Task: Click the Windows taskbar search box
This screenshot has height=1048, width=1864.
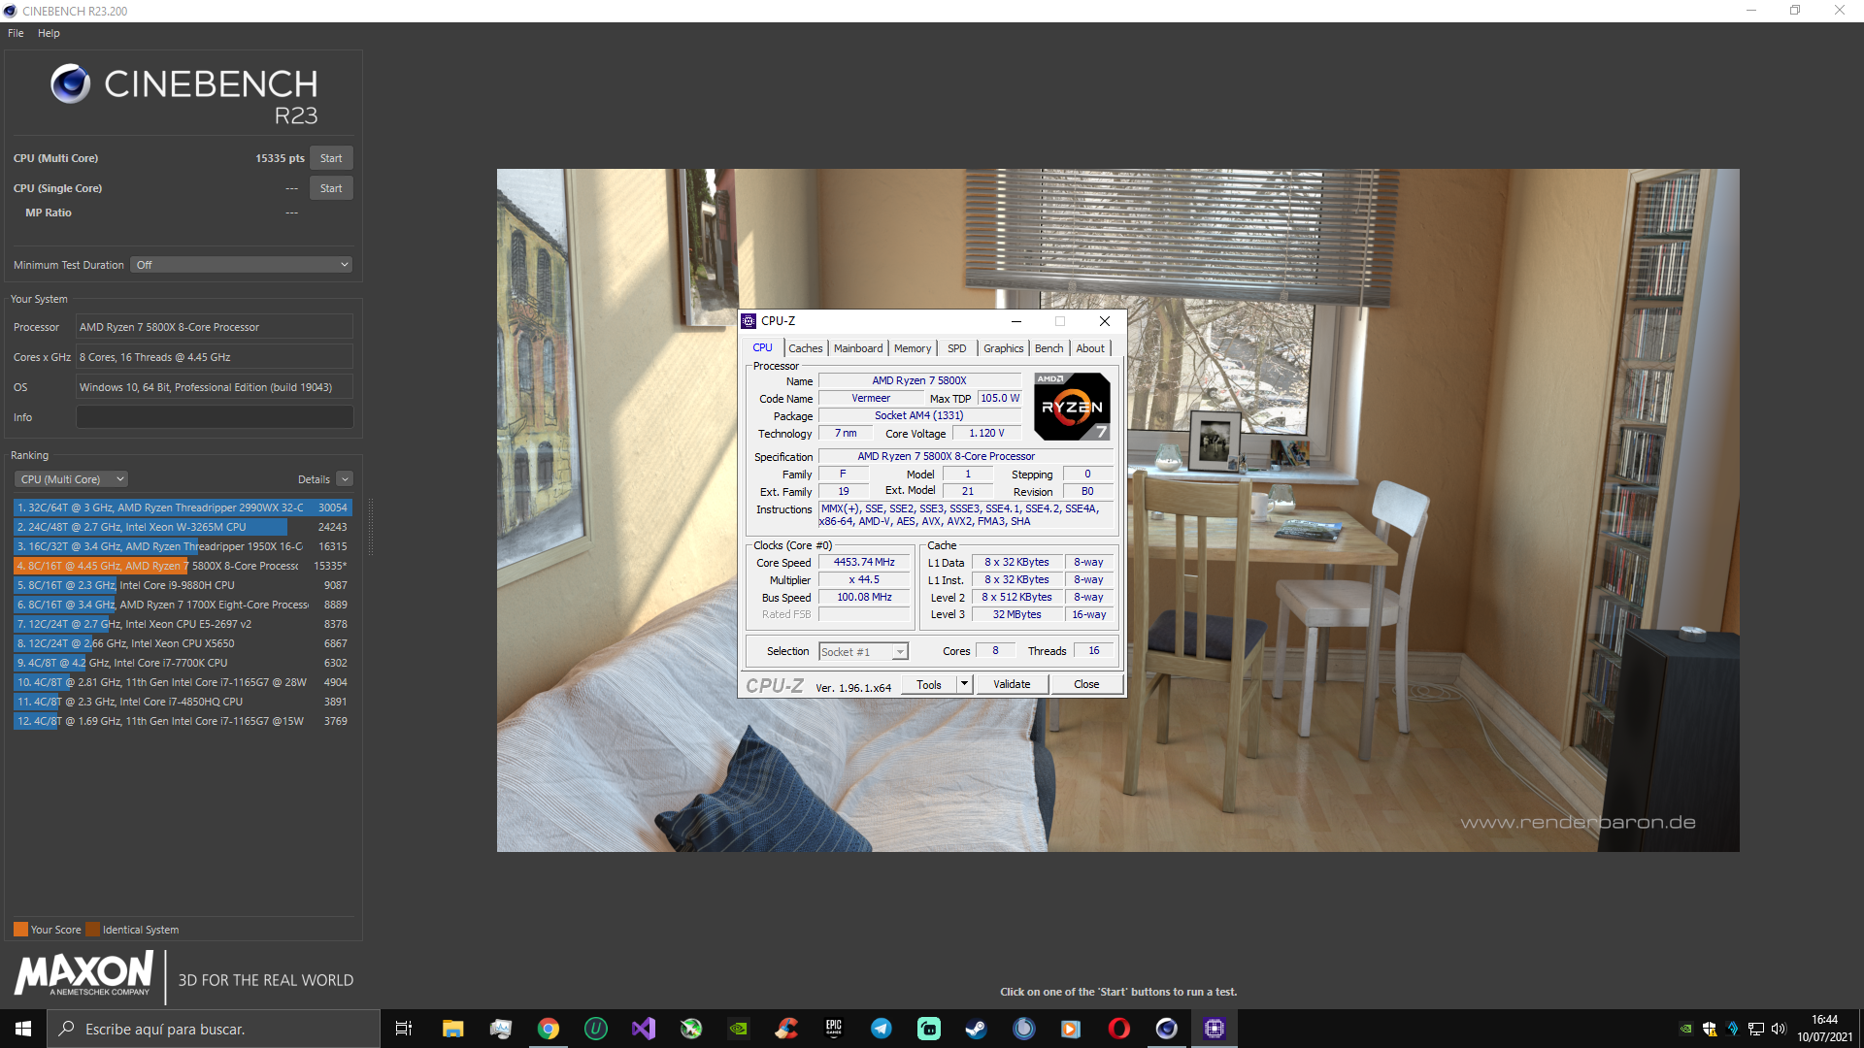Action: (214, 1029)
